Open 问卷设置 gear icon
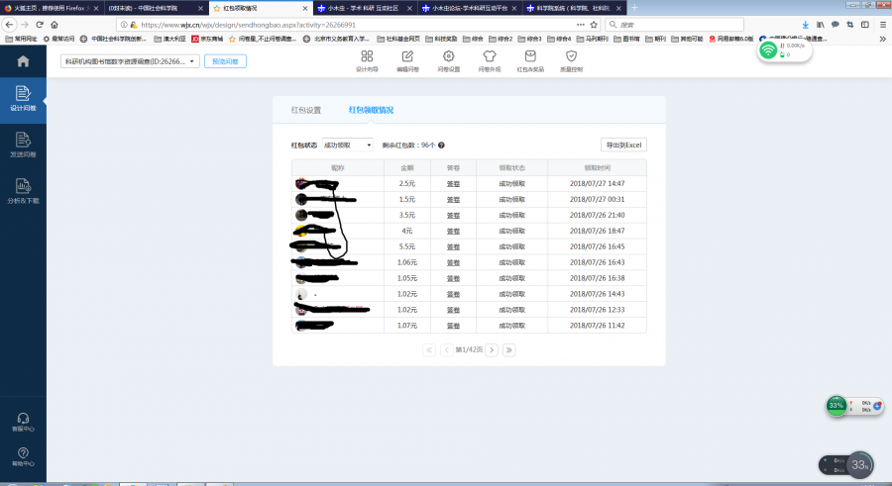892x486 pixels. [449, 61]
